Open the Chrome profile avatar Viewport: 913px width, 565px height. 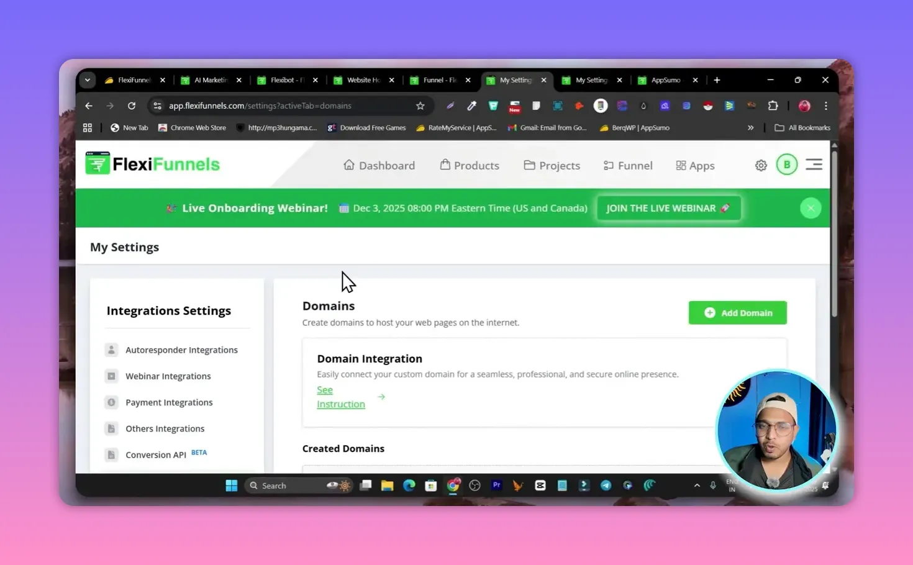[x=804, y=106]
